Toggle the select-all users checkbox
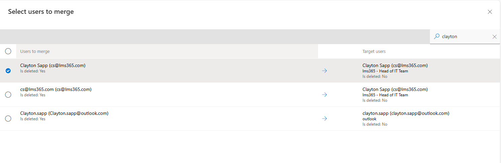 8,51
